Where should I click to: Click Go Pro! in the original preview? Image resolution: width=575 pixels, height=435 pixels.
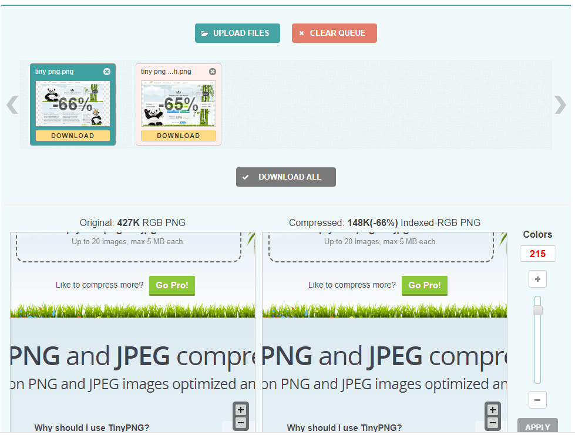(x=172, y=285)
